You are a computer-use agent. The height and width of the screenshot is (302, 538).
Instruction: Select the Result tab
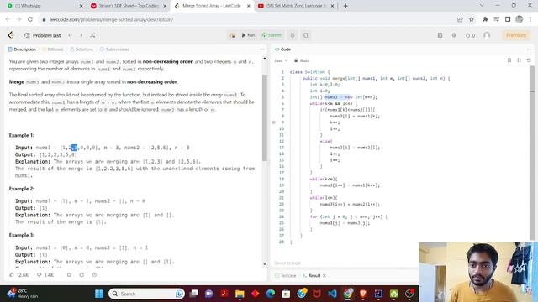(x=312, y=276)
